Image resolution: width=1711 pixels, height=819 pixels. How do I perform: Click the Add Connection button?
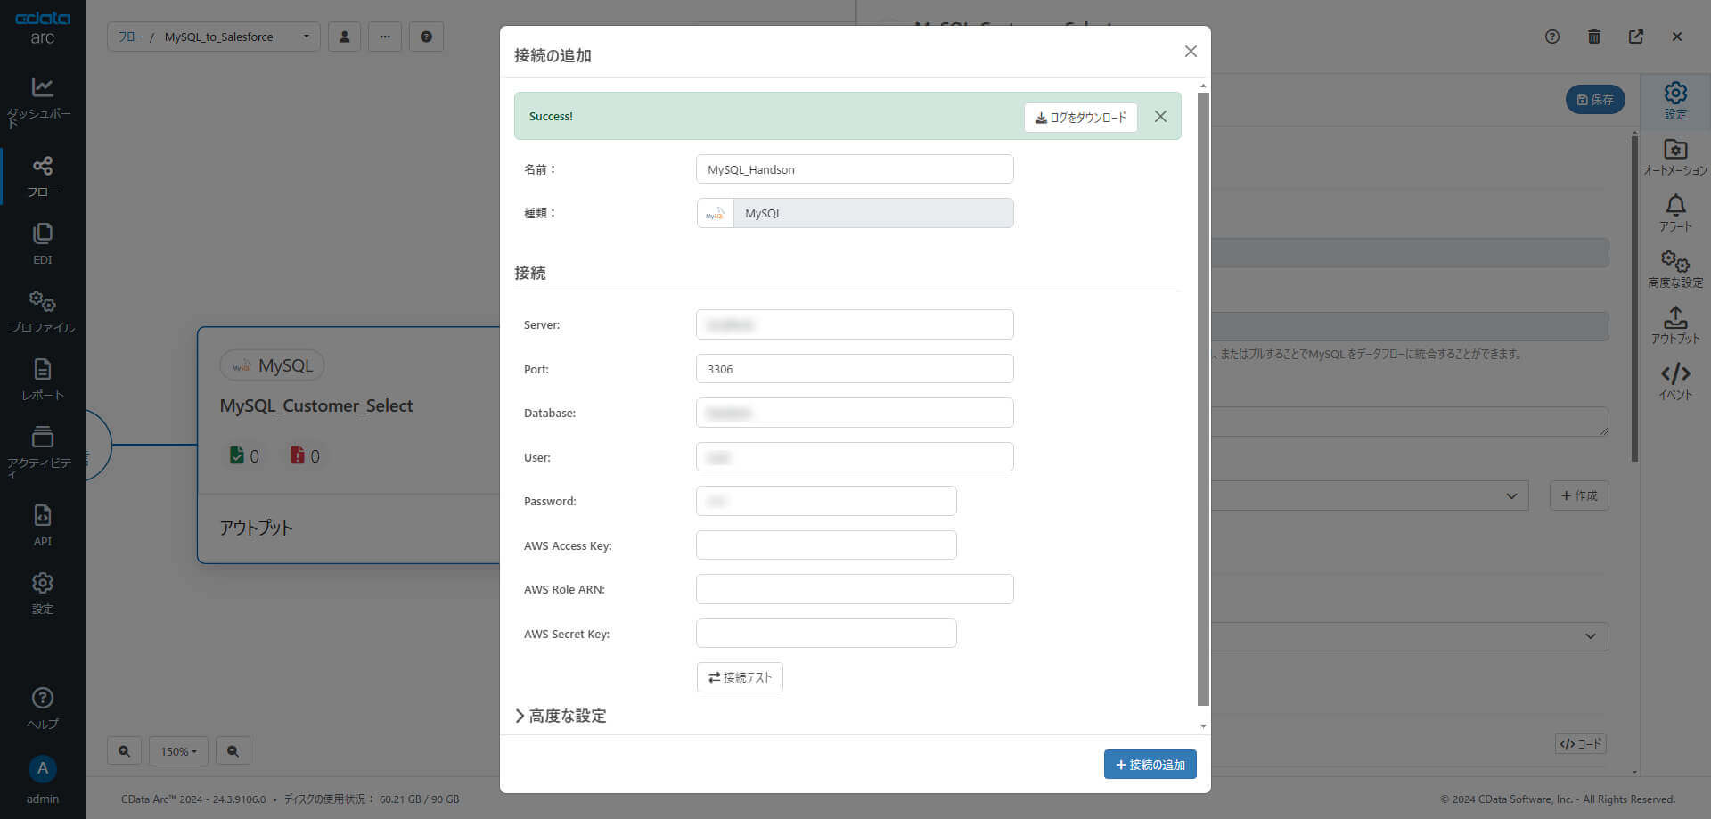1150,765
